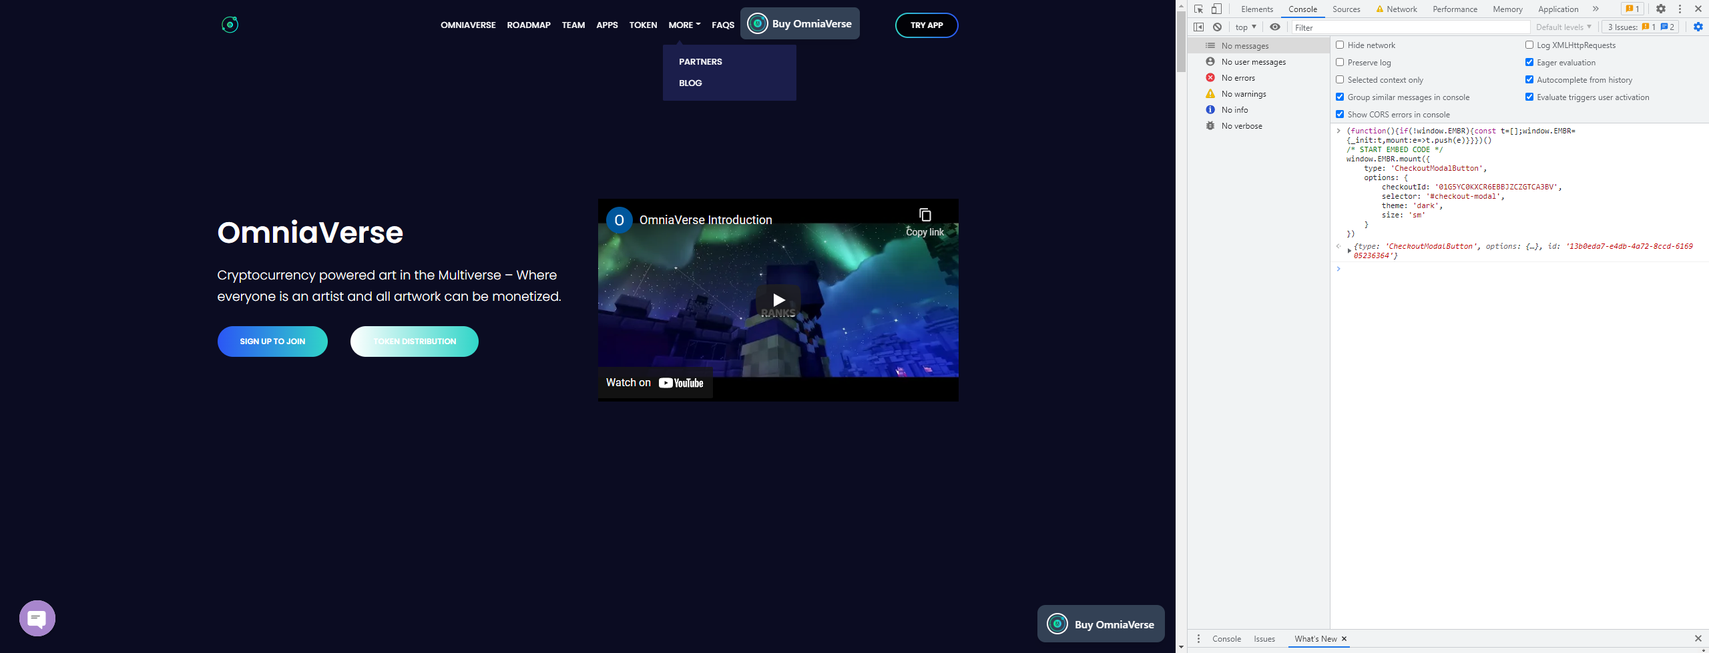Click the SIGN UP TO JOIN button
1709x653 pixels.
(x=272, y=342)
